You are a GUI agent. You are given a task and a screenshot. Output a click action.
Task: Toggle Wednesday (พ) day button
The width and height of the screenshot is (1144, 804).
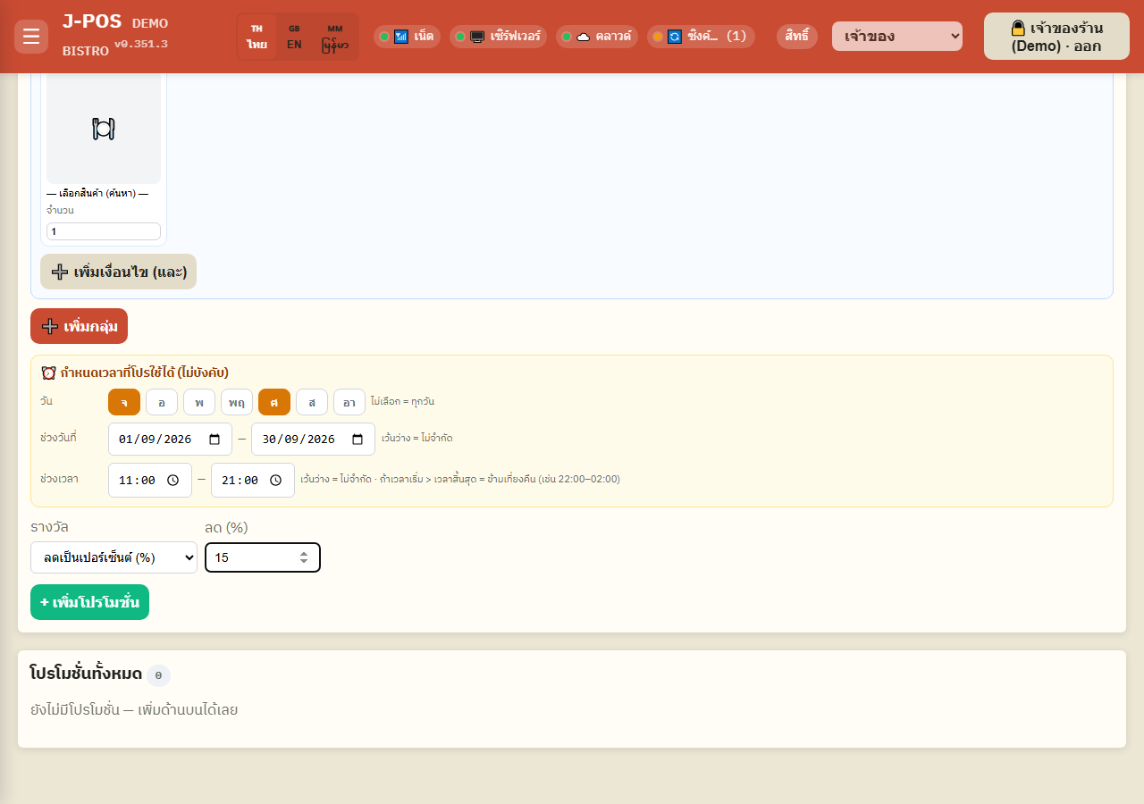[199, 402]
